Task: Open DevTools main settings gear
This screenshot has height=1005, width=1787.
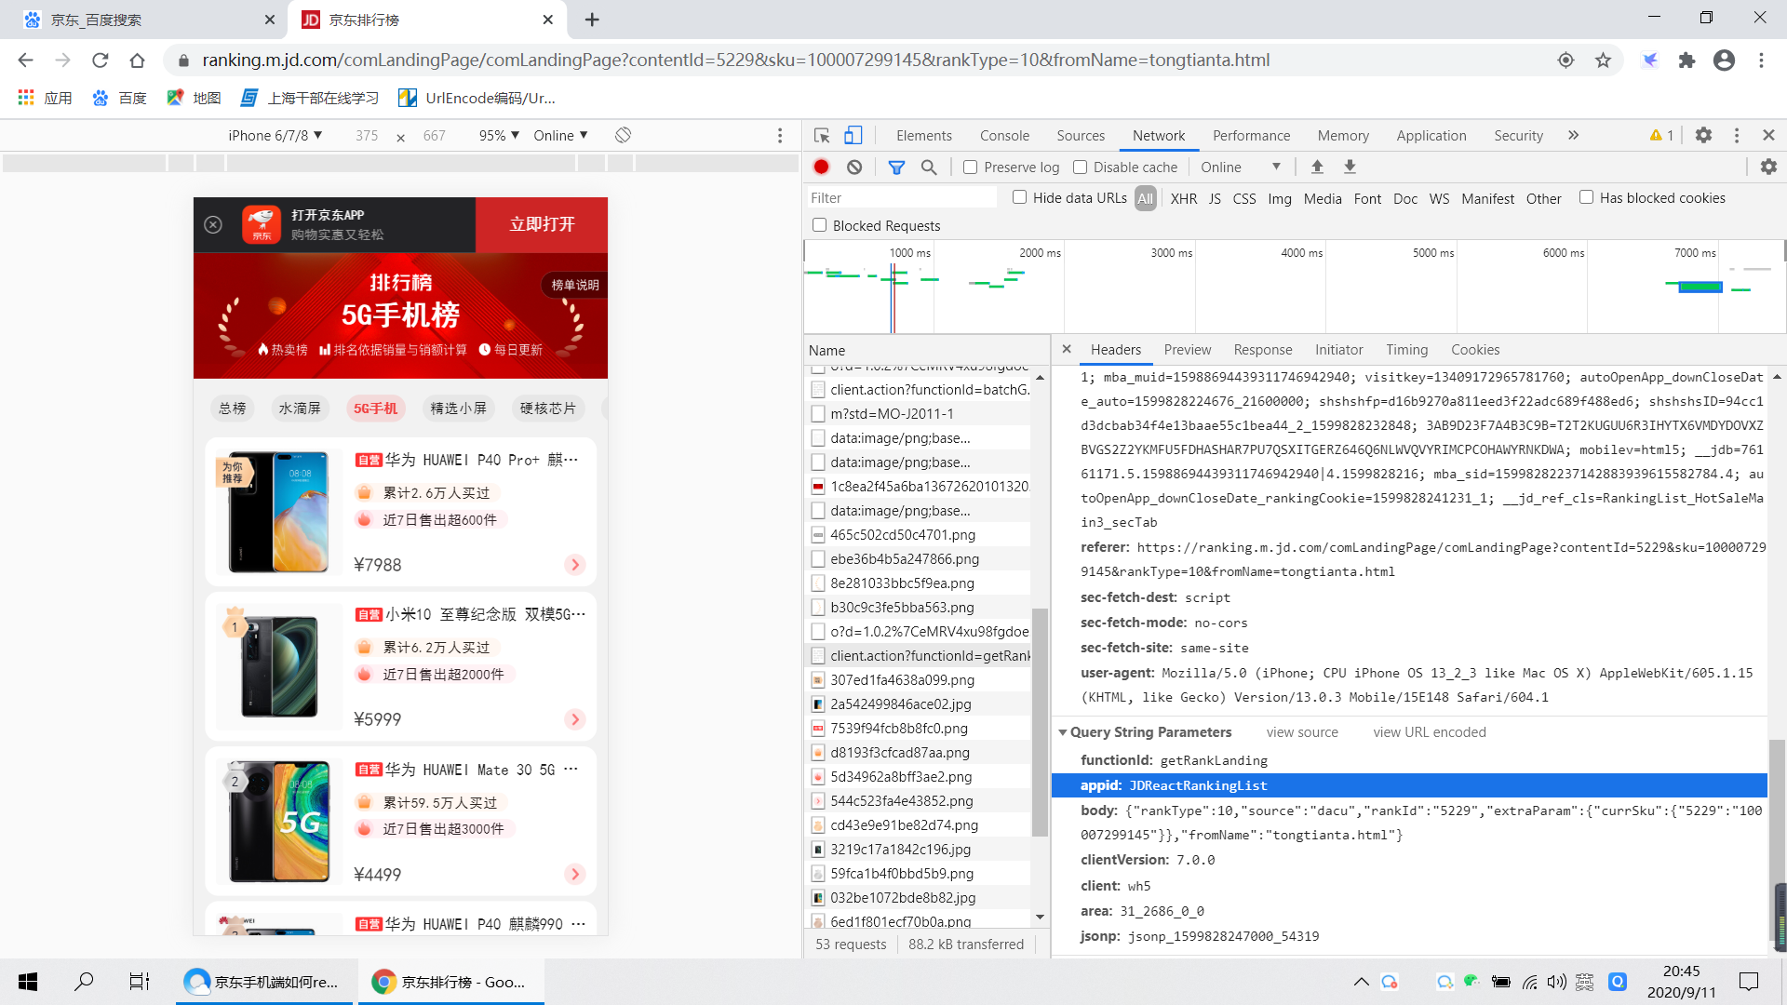Action: [x=1703, y=135]
